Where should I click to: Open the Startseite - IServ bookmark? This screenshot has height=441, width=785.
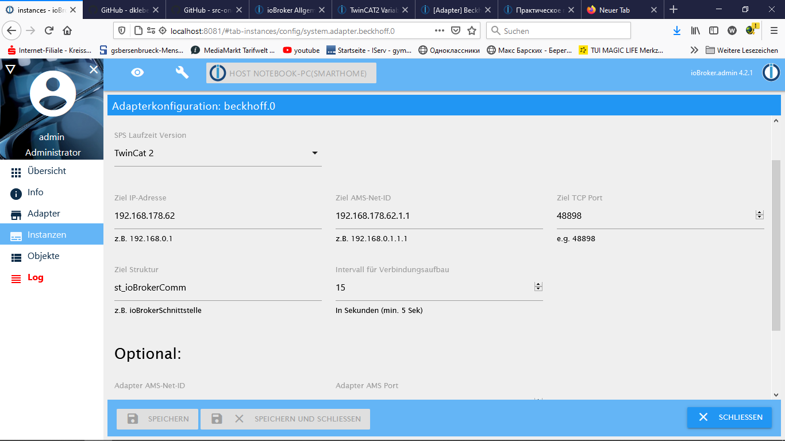coord(369,51)
